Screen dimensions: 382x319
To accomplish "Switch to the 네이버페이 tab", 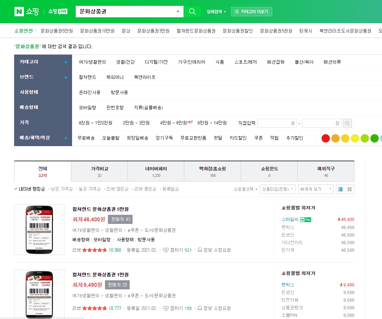I will tap(156, 171).
